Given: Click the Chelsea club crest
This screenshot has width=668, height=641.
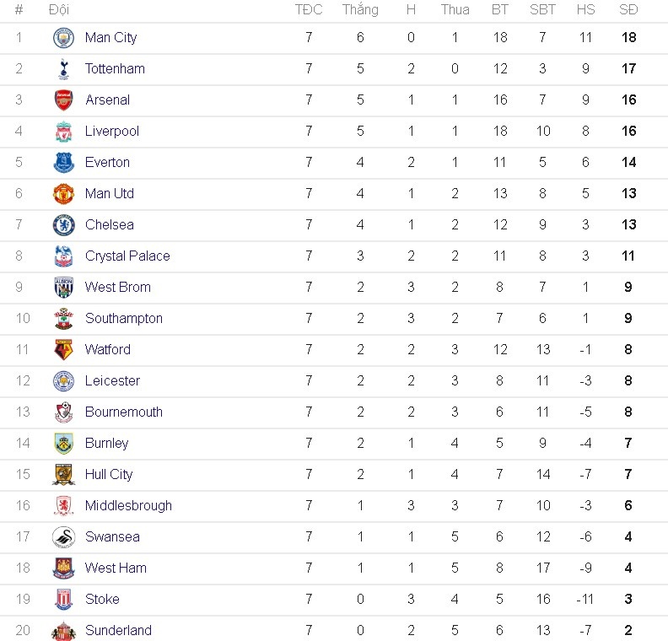Looking at the screenshot, I should click(64, 225).
